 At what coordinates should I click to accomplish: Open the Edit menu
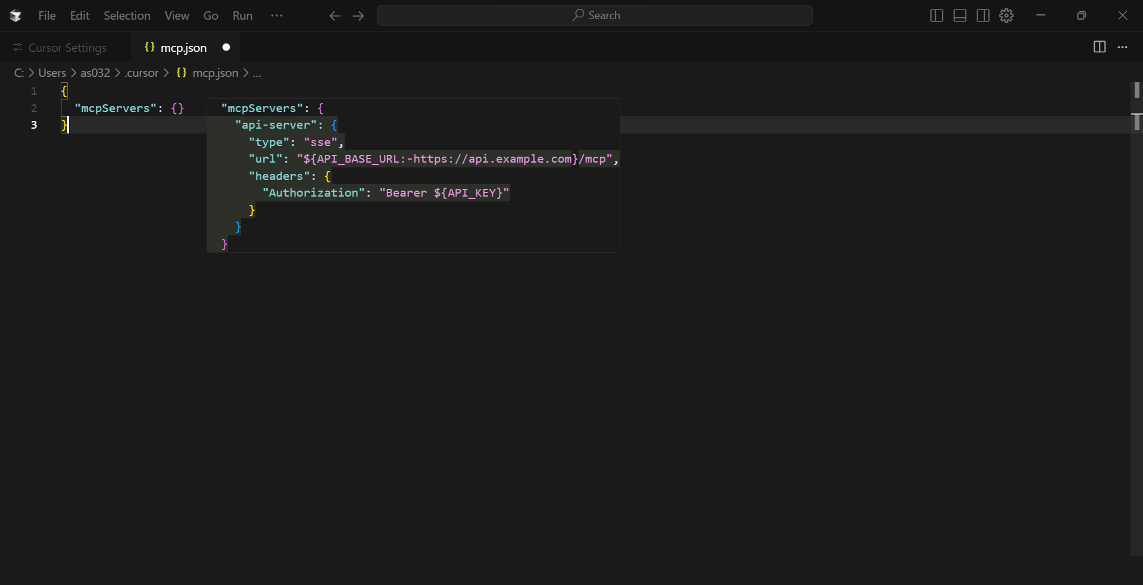80,15
